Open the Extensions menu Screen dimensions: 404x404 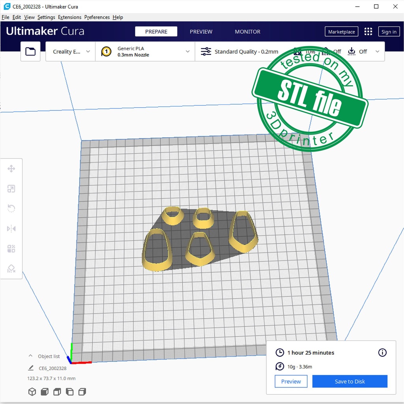[69, 17]
